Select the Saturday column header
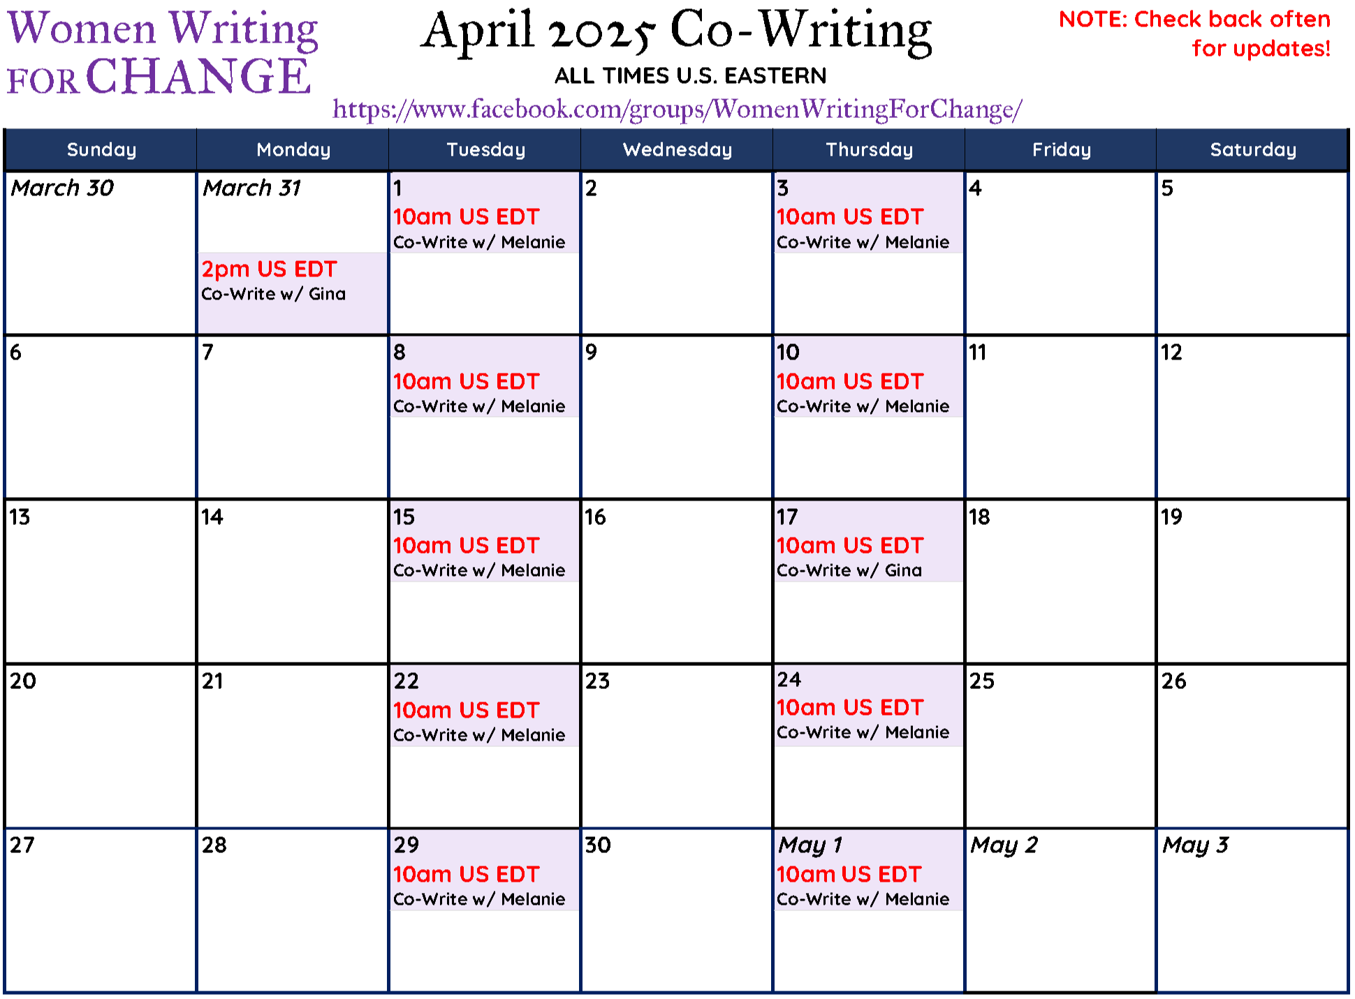1355x999 pixels. (x=1252, y=149)
